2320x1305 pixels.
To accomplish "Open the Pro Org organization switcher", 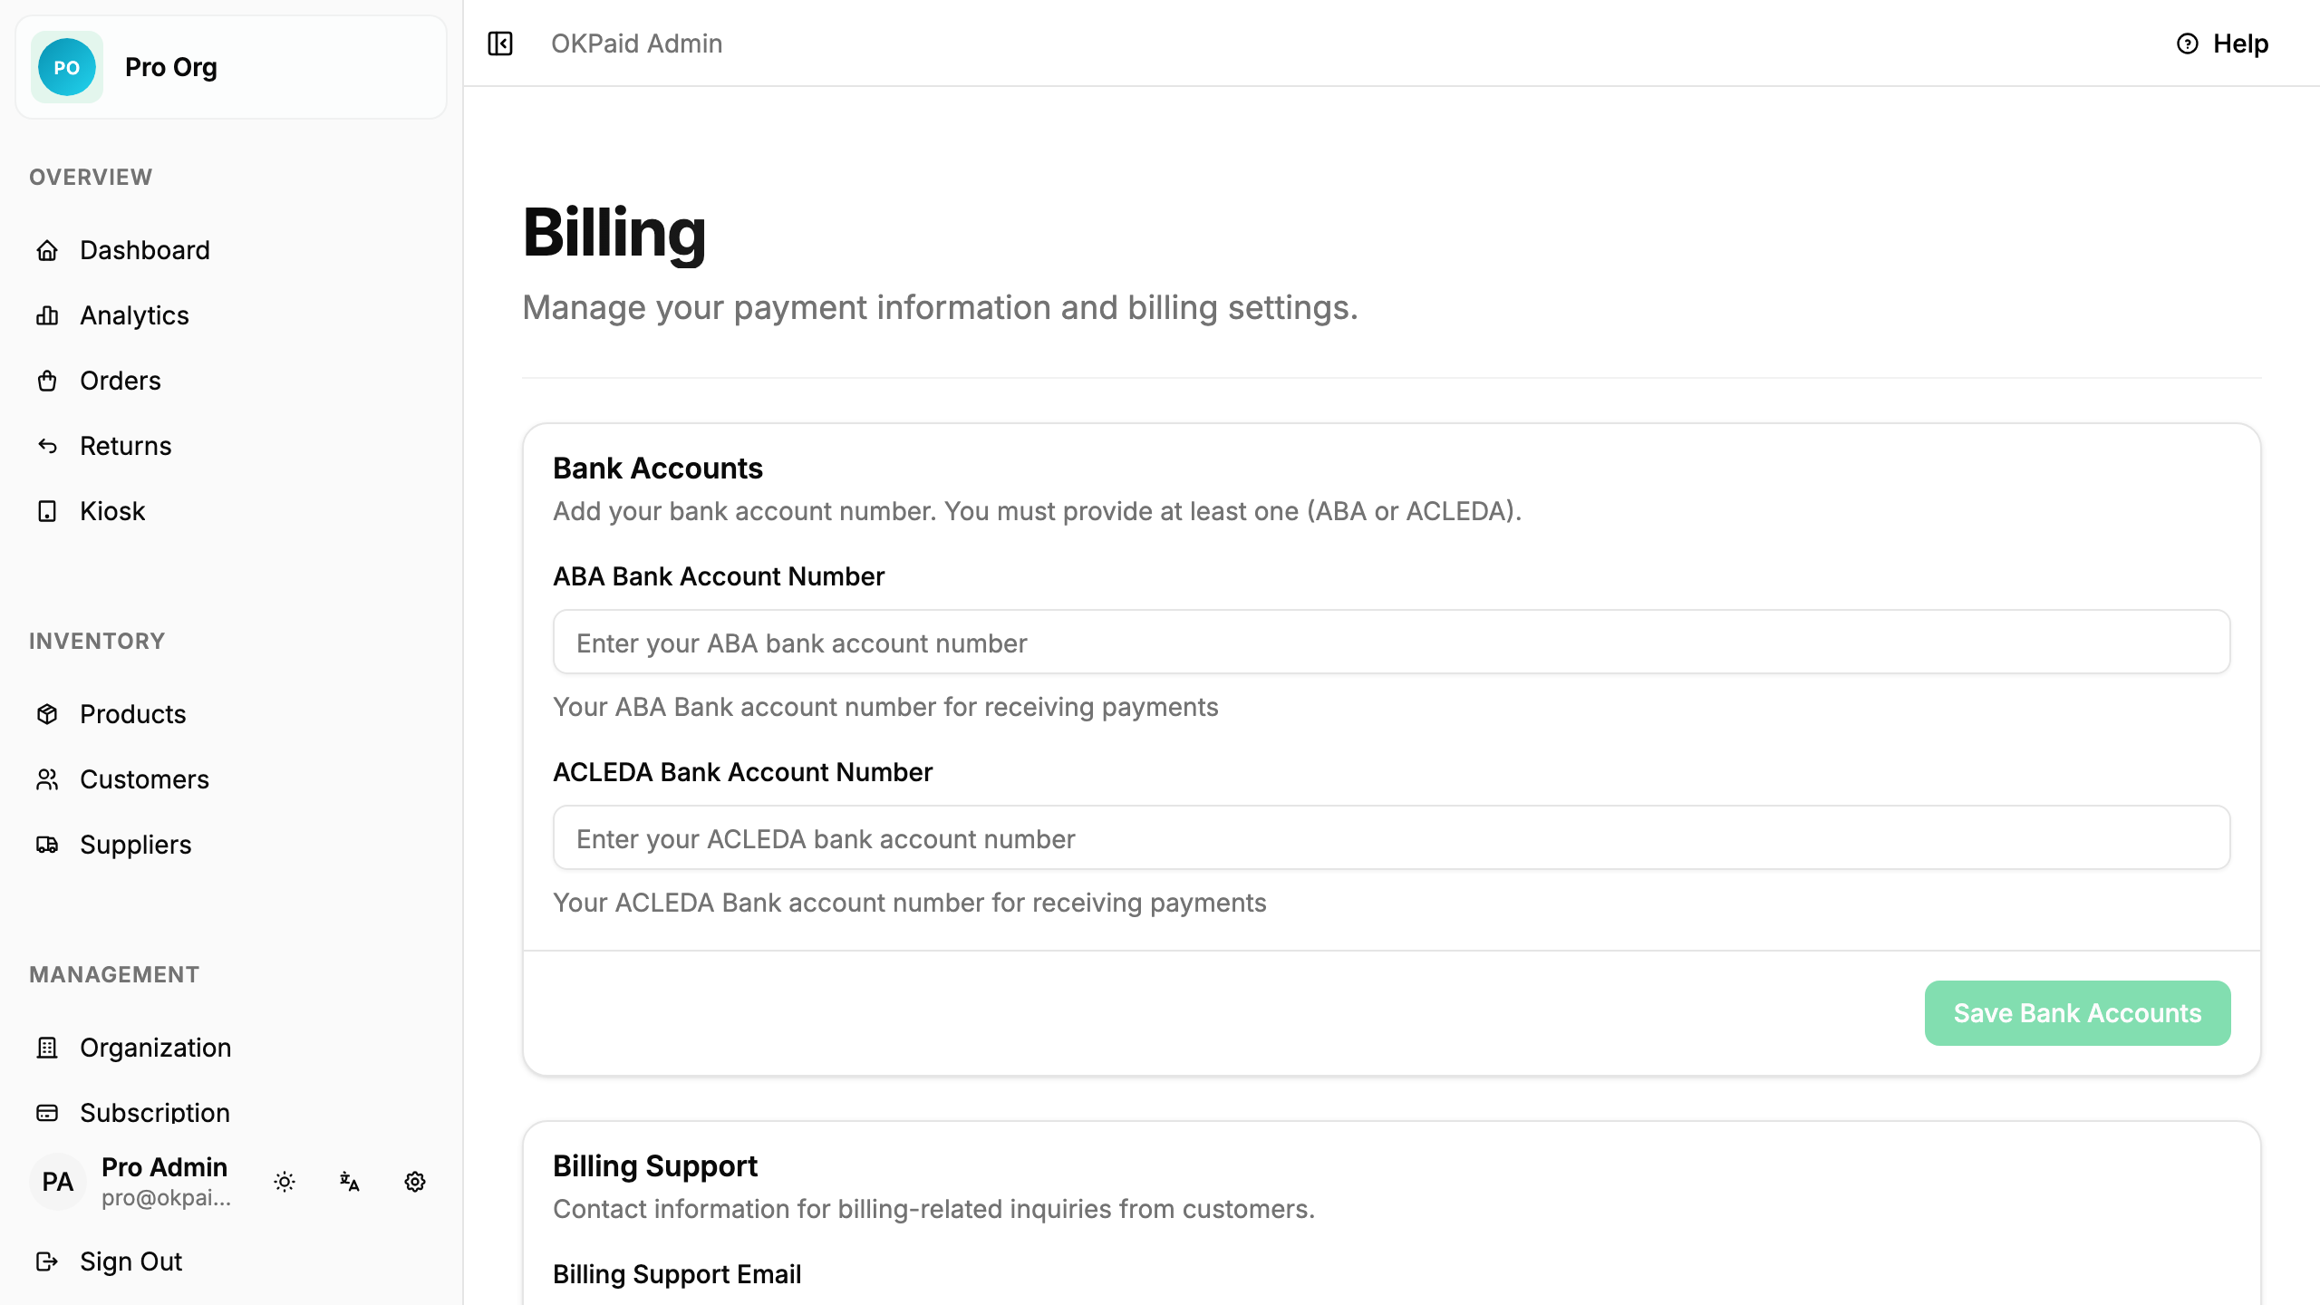I will 231,67.
